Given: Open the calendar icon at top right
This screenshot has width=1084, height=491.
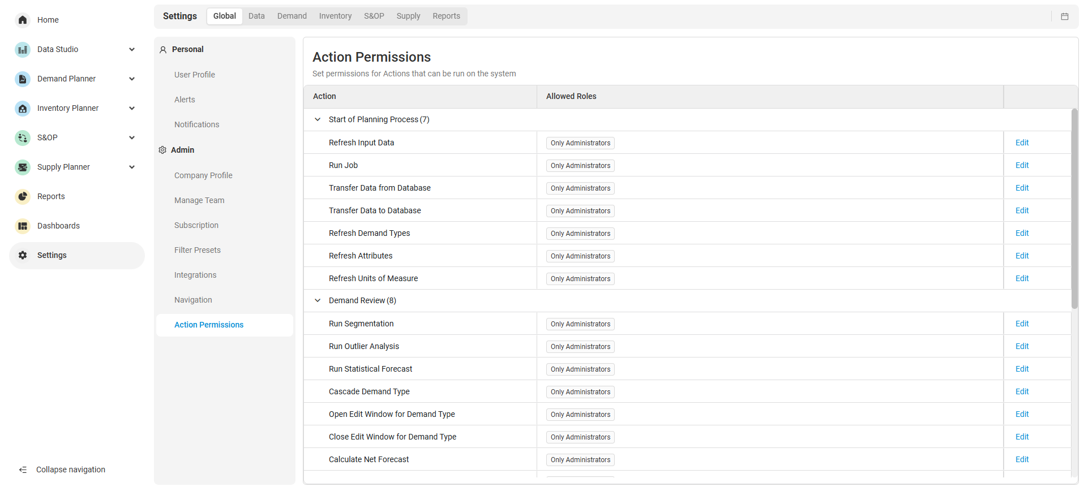Looking at the screenshot, I should pyautogui.click(x=1064, y=16).
